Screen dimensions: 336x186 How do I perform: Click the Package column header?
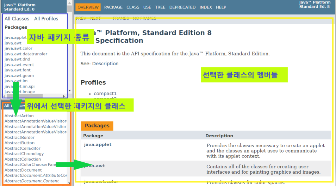tap(93, 136)
